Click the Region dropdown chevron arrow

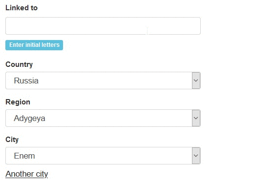[x=196, y=118]
